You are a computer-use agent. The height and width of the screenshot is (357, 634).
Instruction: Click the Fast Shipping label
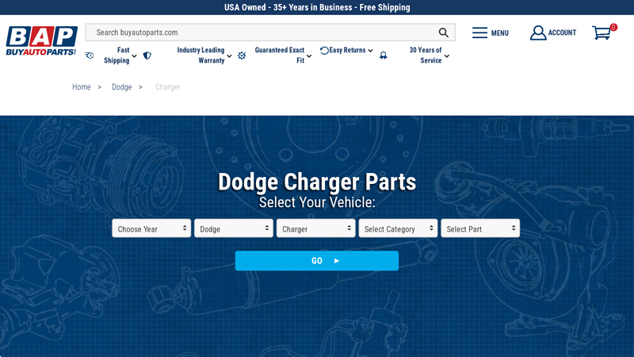[x=116, y=56]
